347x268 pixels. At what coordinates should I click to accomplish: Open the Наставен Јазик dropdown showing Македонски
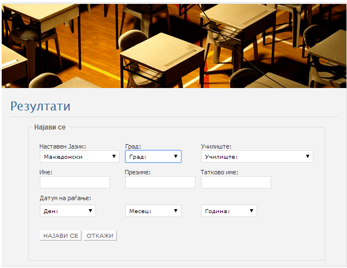(x=79, y=156)
